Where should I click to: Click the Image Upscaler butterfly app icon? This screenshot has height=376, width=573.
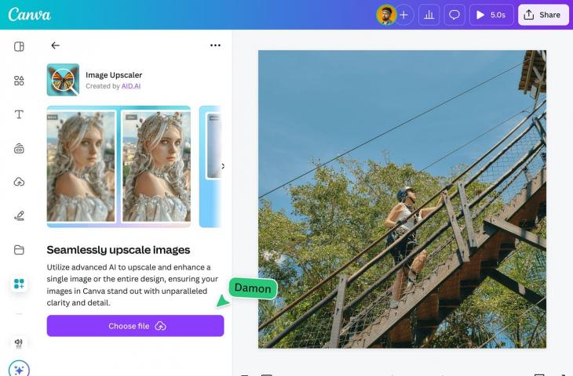pyautogui.click(x=63, y=80)
